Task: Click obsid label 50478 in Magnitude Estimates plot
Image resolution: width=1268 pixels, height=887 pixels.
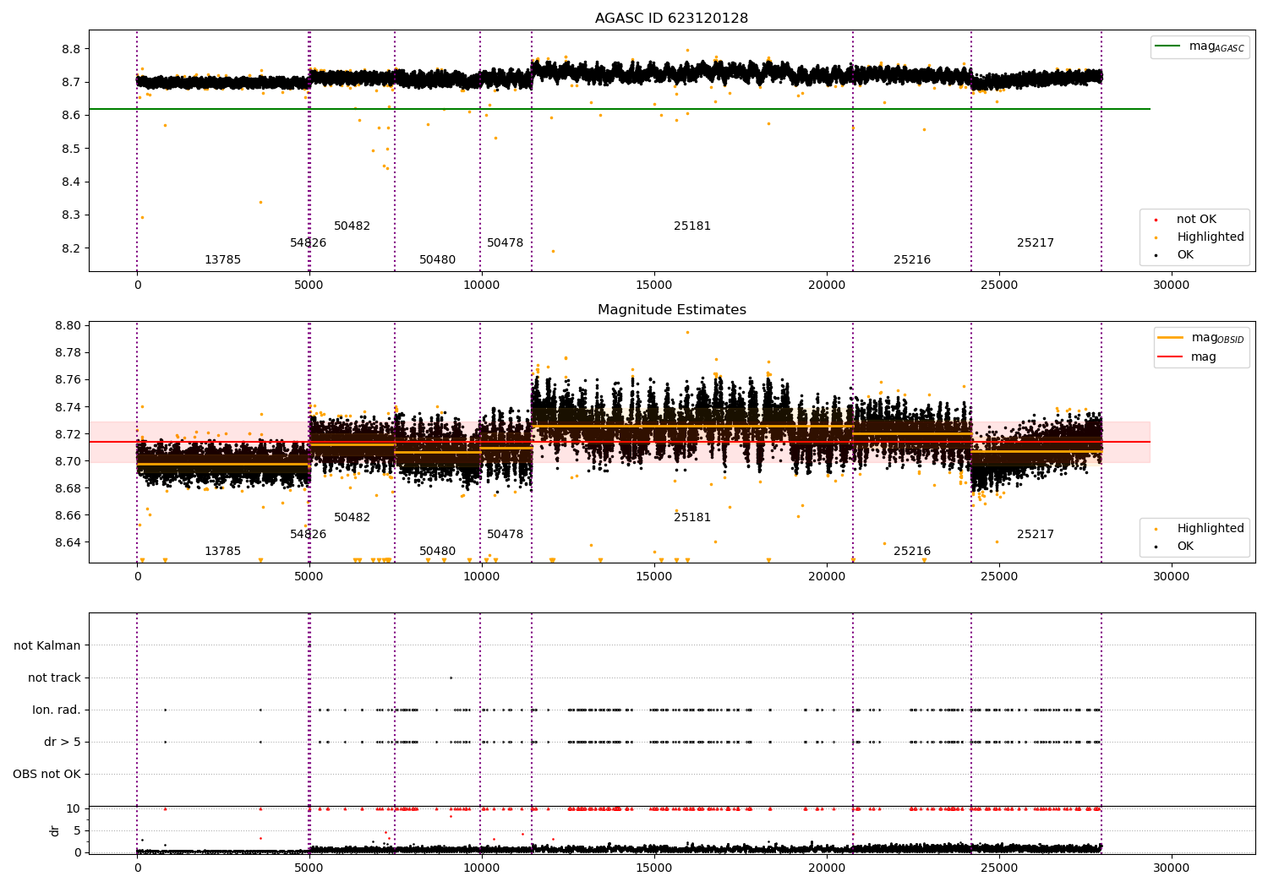Action: [x=505, y=535]
